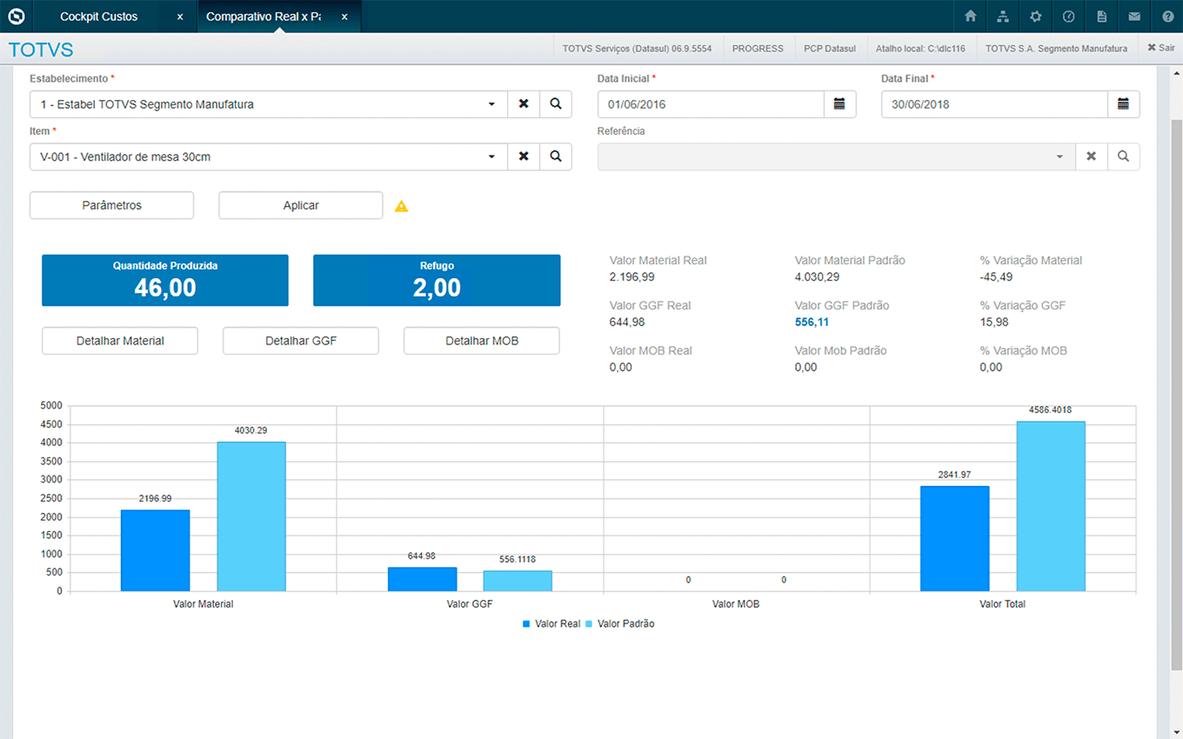Click the Data Inicial date field
The image size is (1183, 739).
pyautogui.click(x=710, y=104)
